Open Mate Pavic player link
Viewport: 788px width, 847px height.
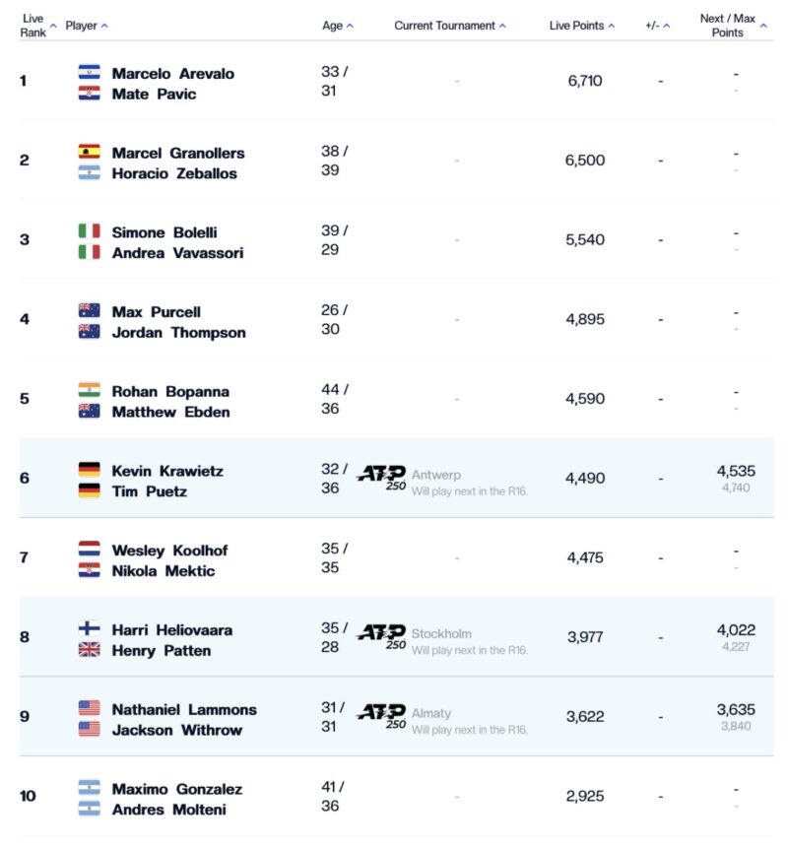pos(154,94)
